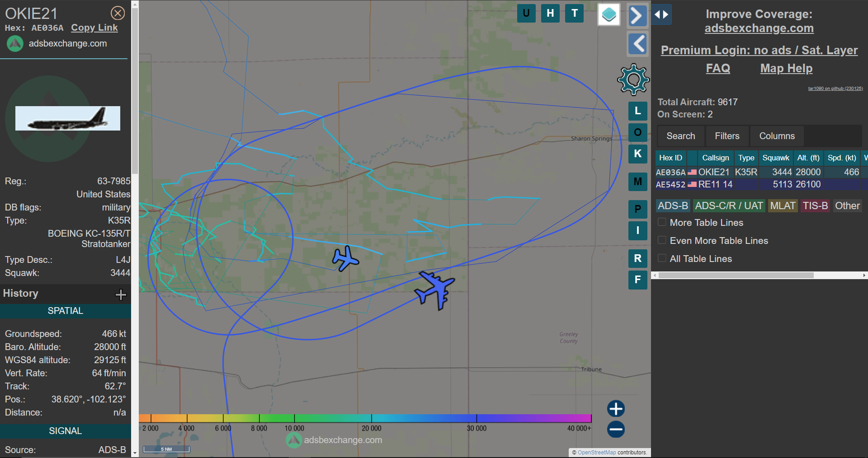Toggle the I map button
The image size is (868, 458).
point(638,231)
